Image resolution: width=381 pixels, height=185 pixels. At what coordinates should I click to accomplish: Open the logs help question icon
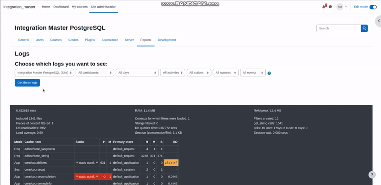[269, 73]
